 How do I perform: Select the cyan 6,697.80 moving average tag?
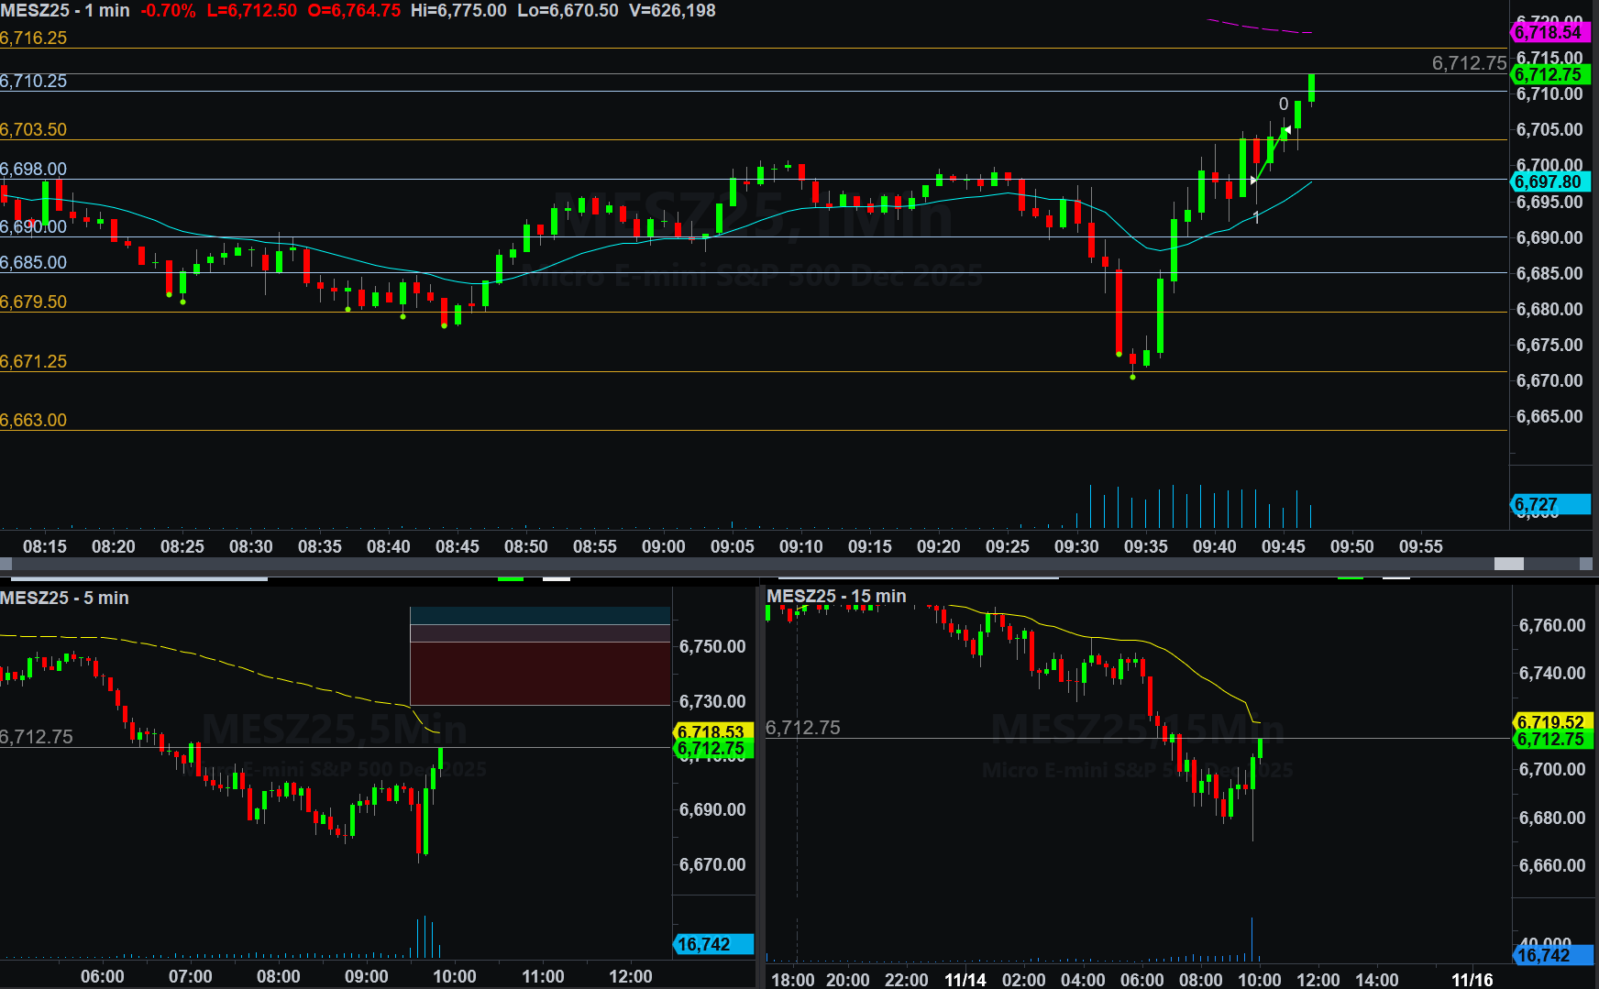(1549, 182)
